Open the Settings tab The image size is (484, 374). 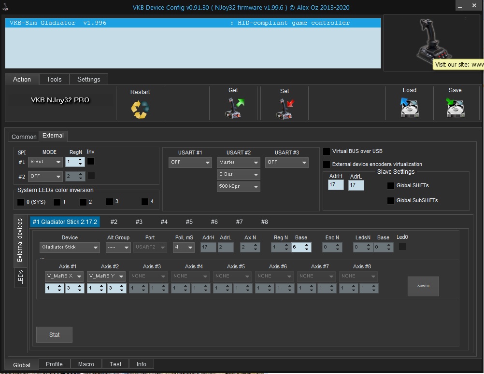coord(88,79)
